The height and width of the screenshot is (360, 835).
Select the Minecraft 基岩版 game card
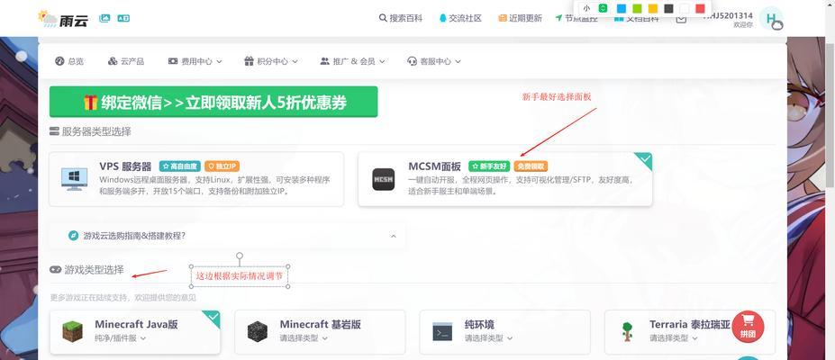tap(320, 332)
